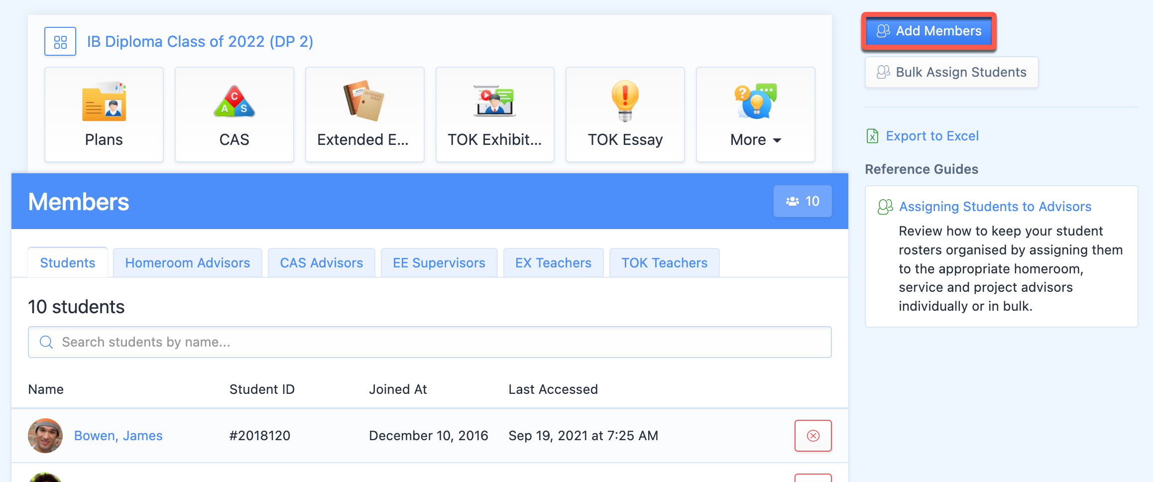Click the members count badge showing 10
The height and width of the screenshot is (482, 1153).
pyautogui.click(x=803, y=201)
